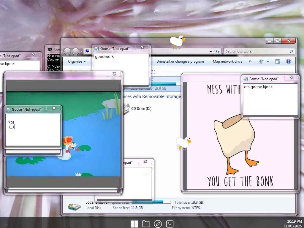Click the Local Disk space used bar

151,202
